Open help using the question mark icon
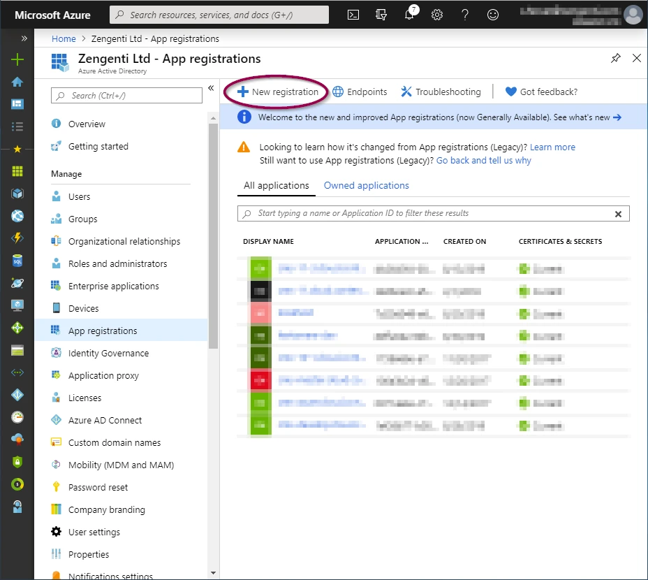The height and width of the screenshot is (580, 648). (x=465, y=14)
